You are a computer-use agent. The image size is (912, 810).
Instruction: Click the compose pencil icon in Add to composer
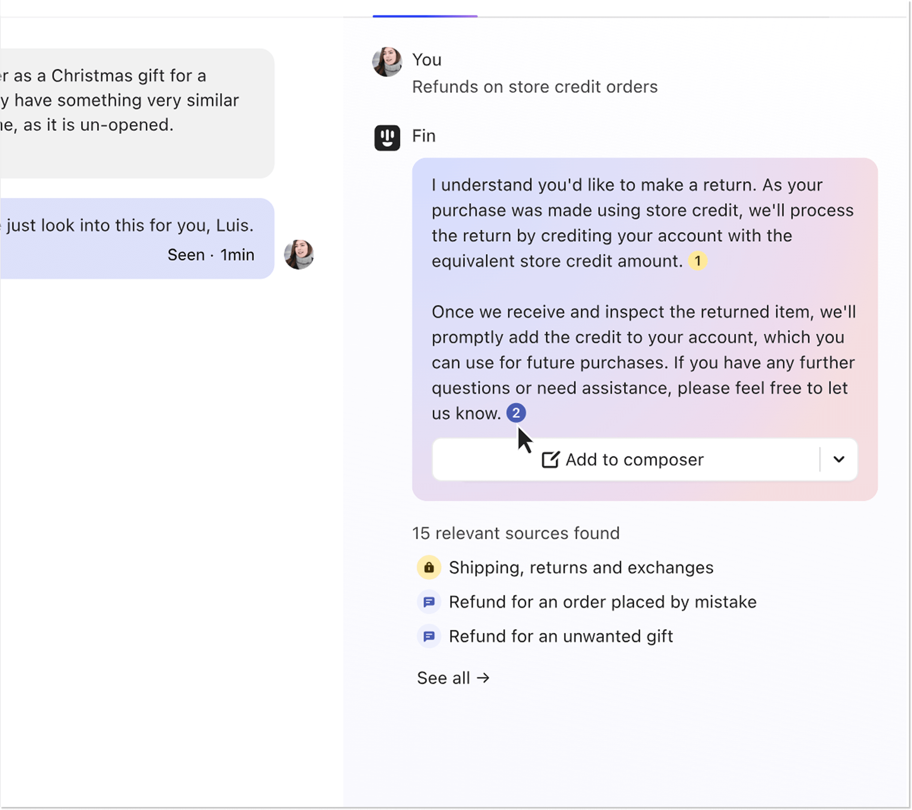550,459
